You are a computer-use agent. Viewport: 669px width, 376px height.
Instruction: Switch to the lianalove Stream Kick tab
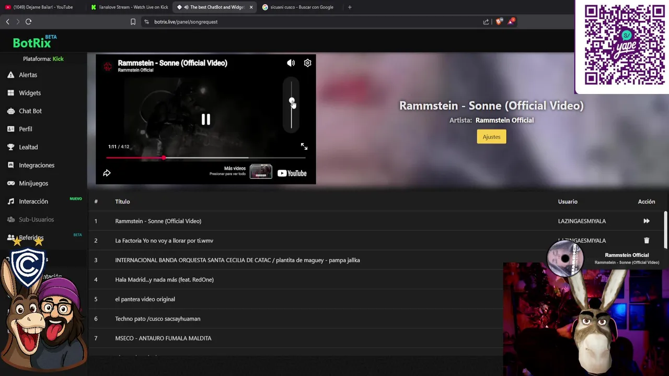[x=130, y=7]
